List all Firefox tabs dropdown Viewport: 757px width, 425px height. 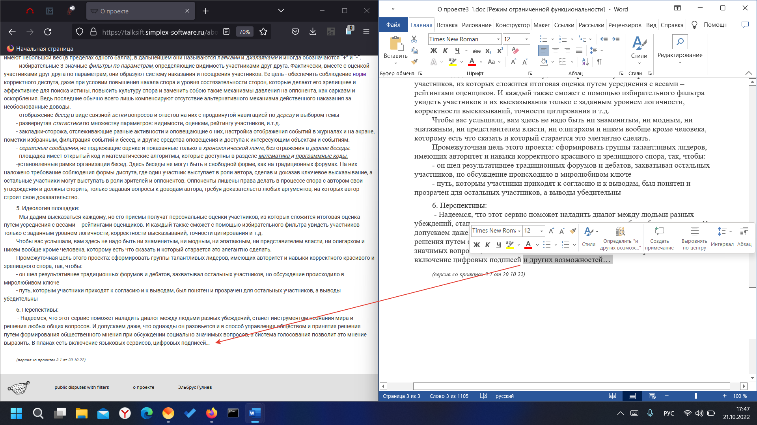pyautogui.click(x=281, y=11)
